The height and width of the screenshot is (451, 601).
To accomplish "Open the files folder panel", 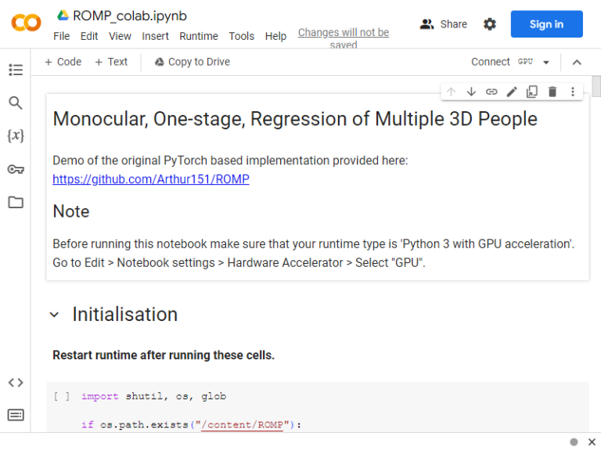I will pos(16,202).
